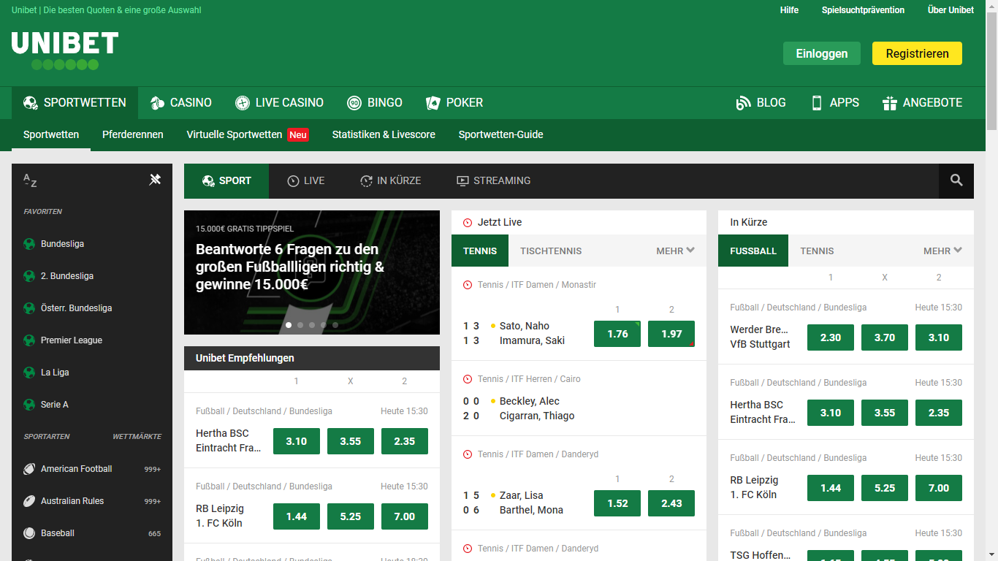Viewport: 998px width, 561px height.
Task: Bet 2.43 on Barthel, Mona
Action: click(671, 503)
